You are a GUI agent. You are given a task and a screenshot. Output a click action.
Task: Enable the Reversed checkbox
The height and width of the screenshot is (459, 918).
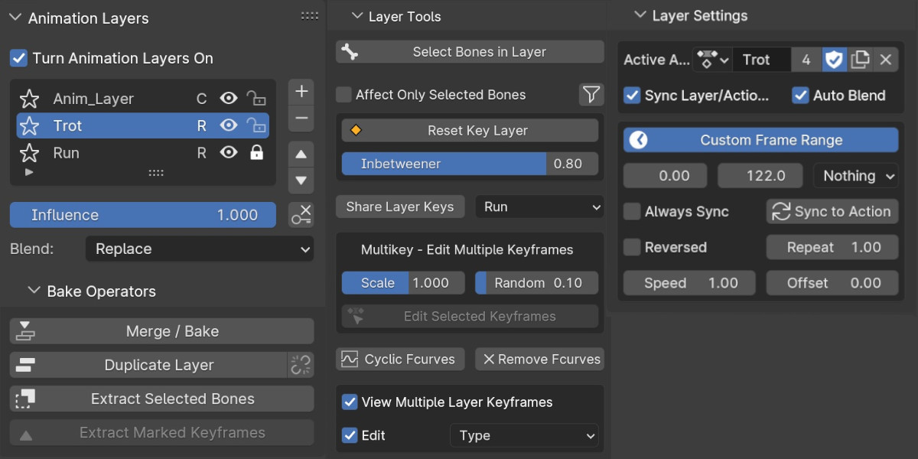[632, 247]
